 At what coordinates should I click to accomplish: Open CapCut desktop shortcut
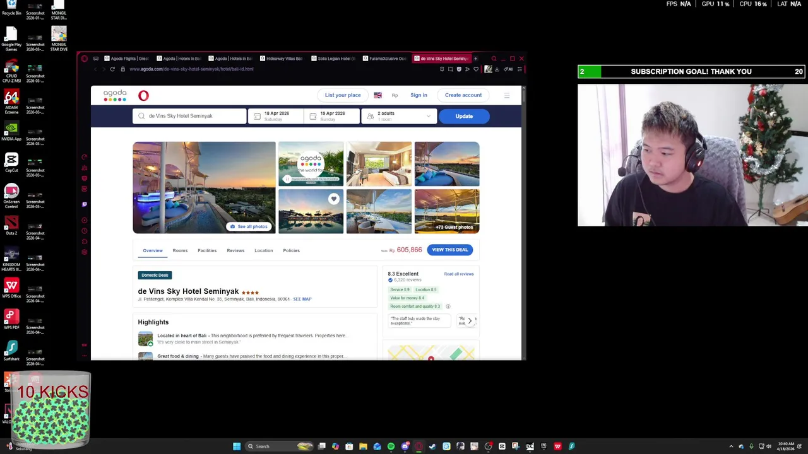(11, 163)
